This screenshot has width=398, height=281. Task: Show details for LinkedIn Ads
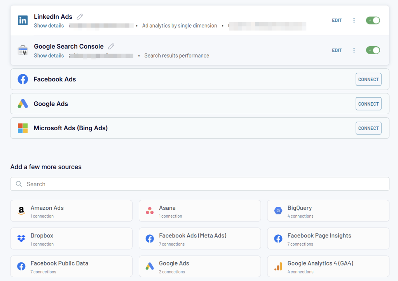pos(49,26)
